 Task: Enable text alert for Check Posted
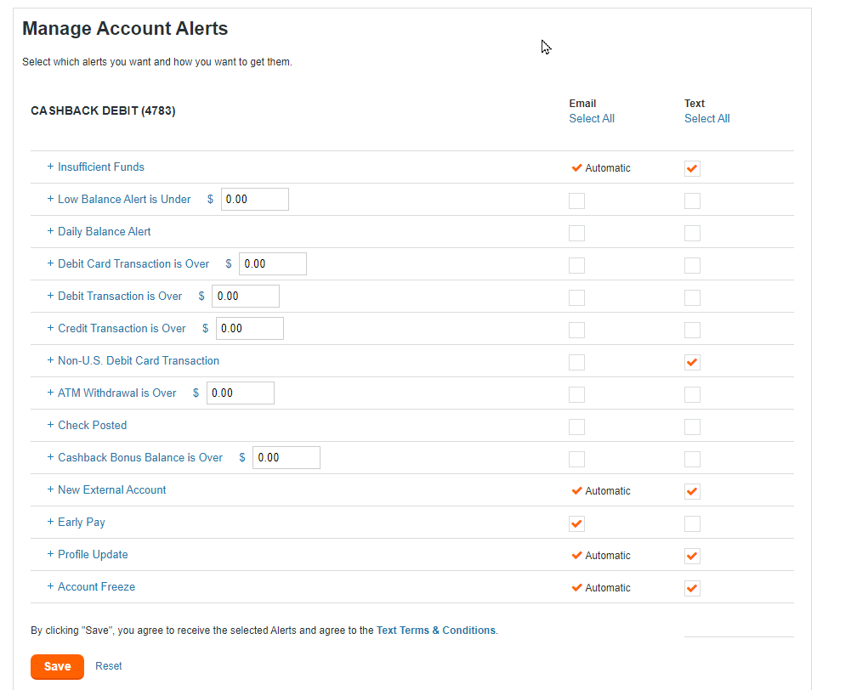tap(692, 427)
